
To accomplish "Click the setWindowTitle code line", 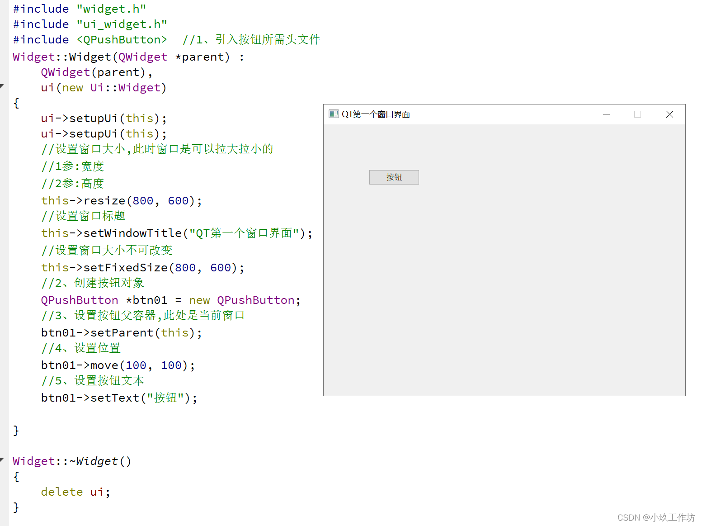I will [177, 233].
